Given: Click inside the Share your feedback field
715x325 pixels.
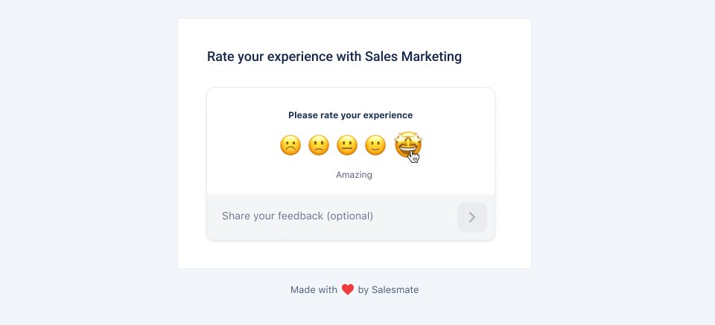Looking at the screenshot, I should click(332, 216).
